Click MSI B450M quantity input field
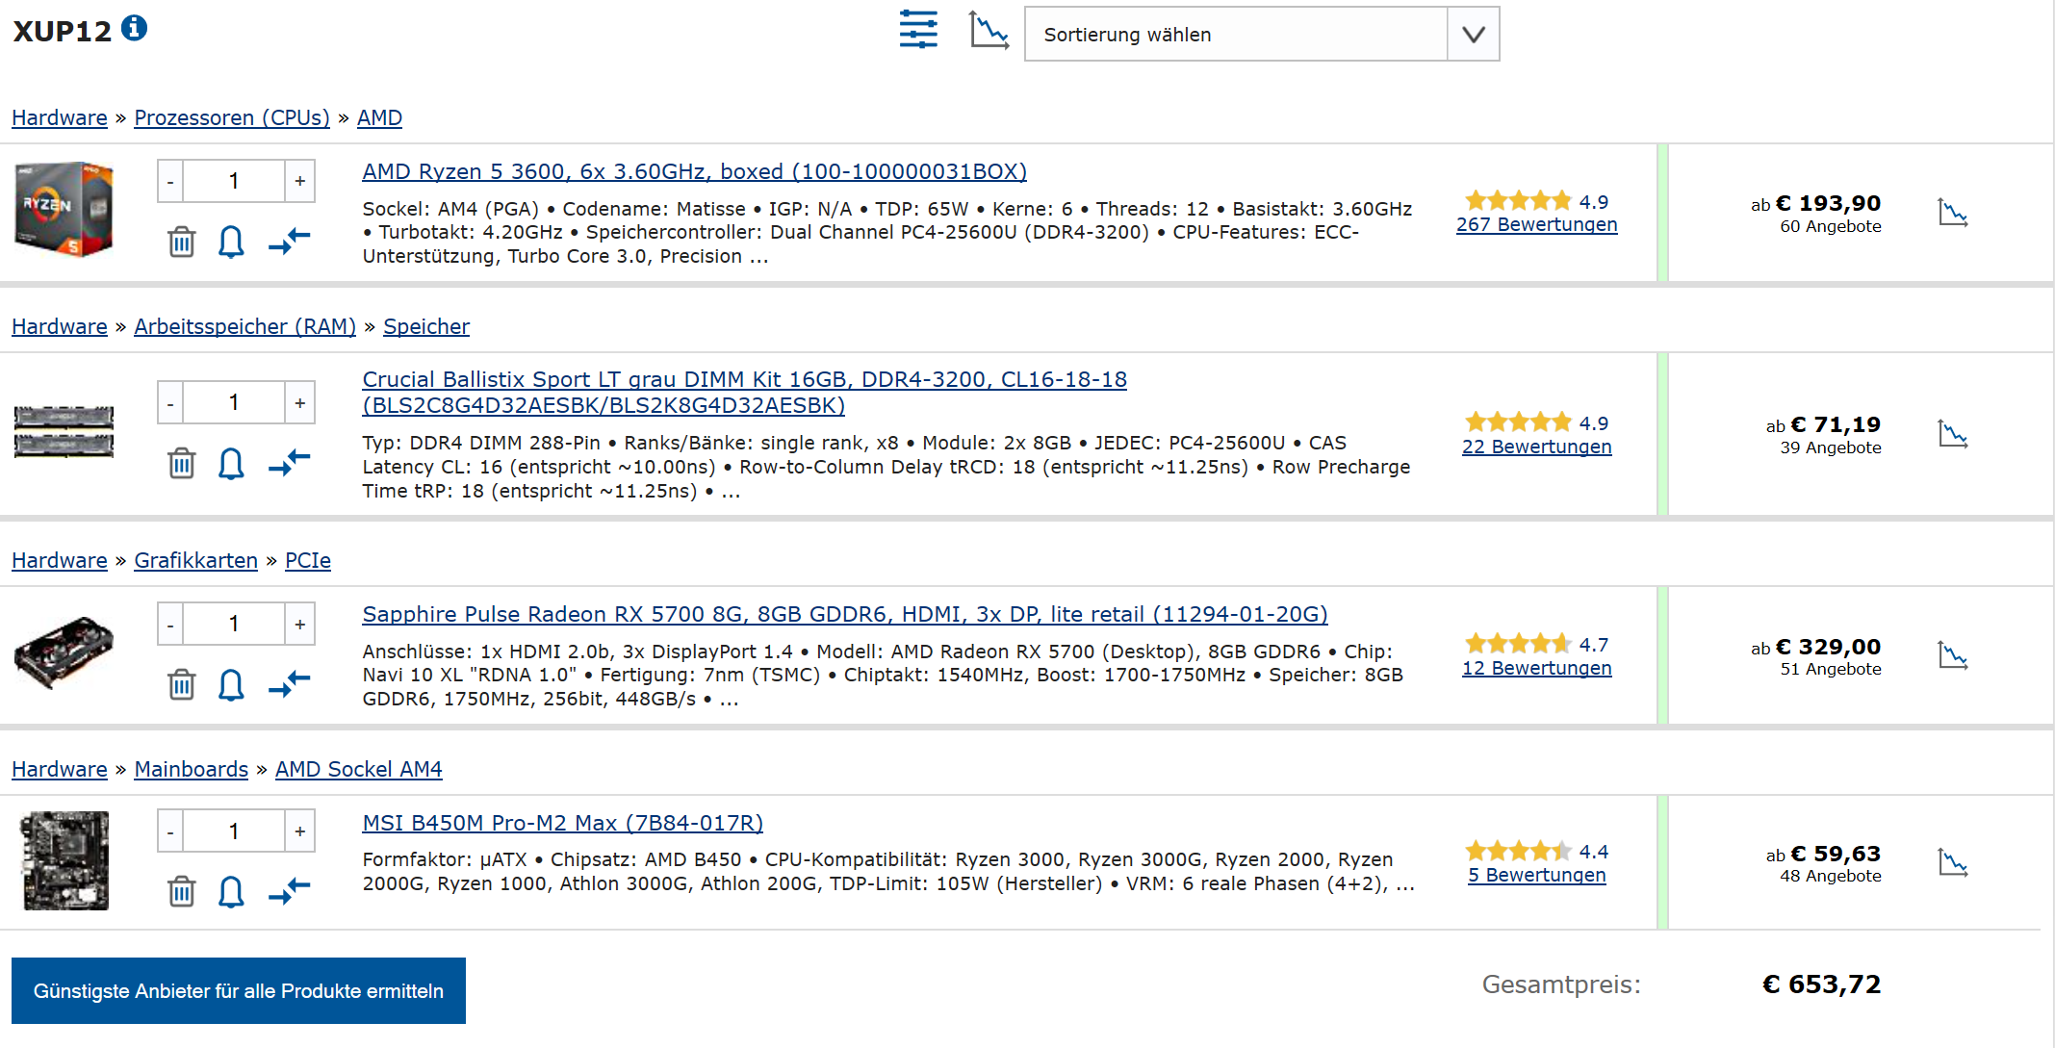2055x1048 pixels. (x=234, y=831)
